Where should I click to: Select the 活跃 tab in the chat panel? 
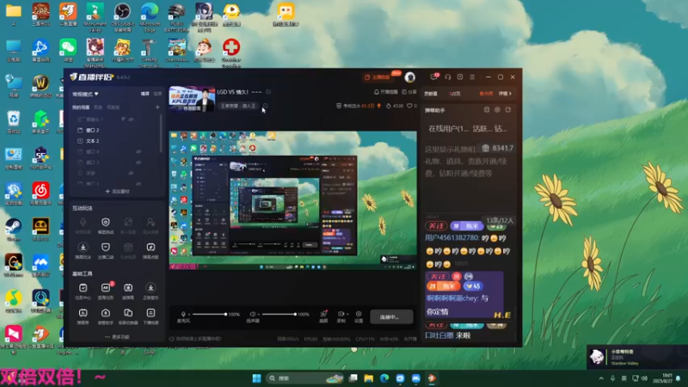point(482,128)
